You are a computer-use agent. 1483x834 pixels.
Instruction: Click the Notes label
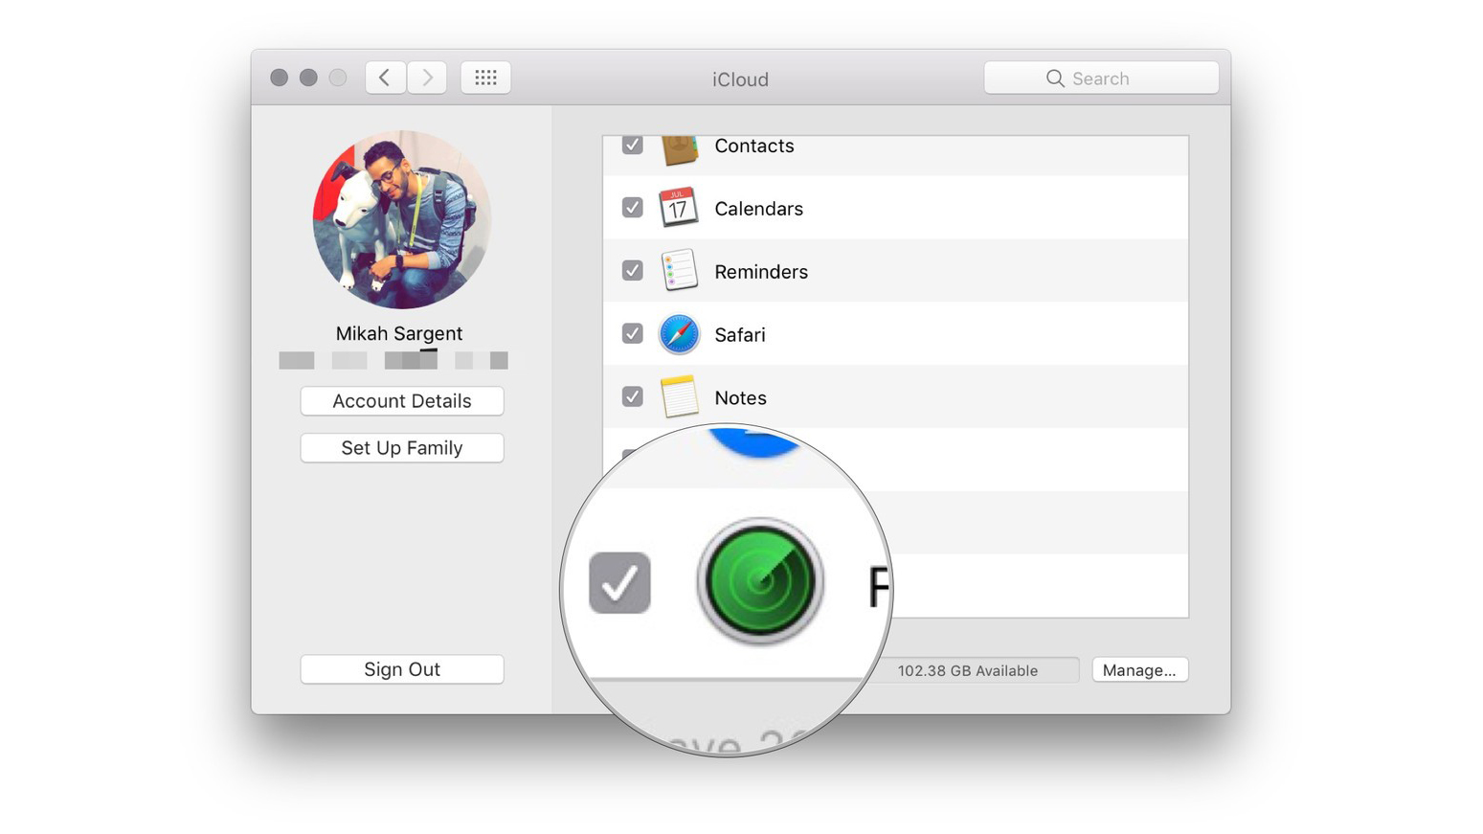tap(740, 398)
